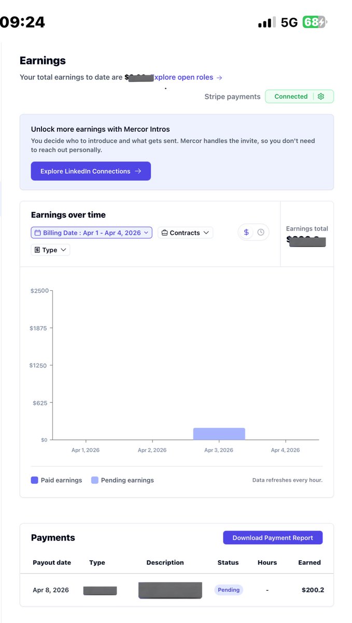The image size is (352, 623).
Task: Click the Type column header in Payments
Action: click(x=97, y=563)
